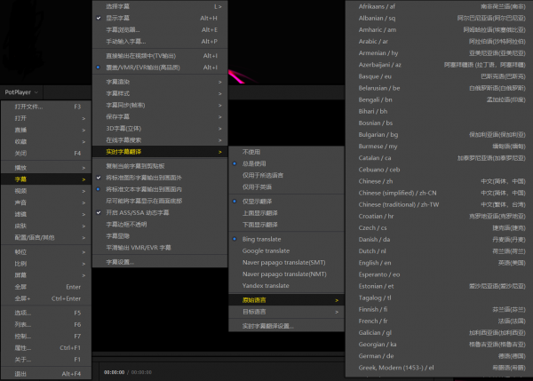Open 关于... F1 item
533x381 pixels.
coord(46,360)
